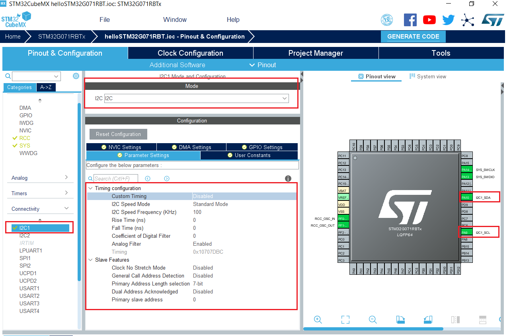Click the GENERATE CODE button

click(413, 37)
